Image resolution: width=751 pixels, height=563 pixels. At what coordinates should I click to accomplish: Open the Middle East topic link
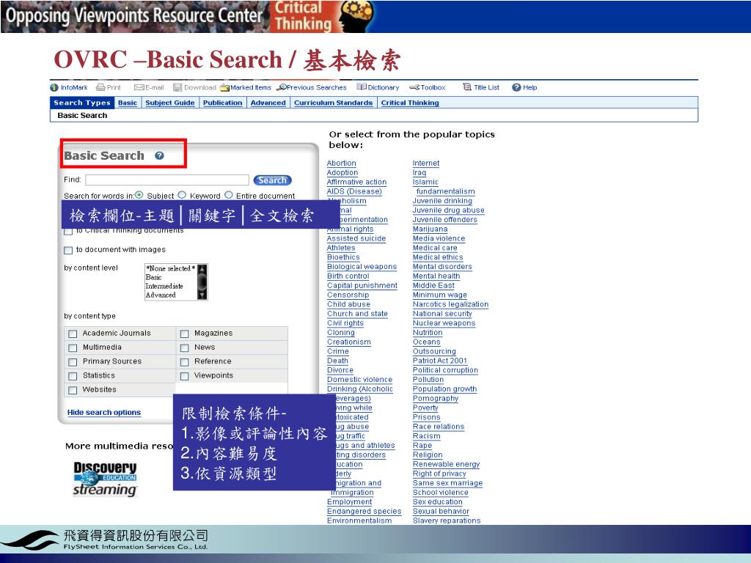pyautogui.click(x=433, y=285)
